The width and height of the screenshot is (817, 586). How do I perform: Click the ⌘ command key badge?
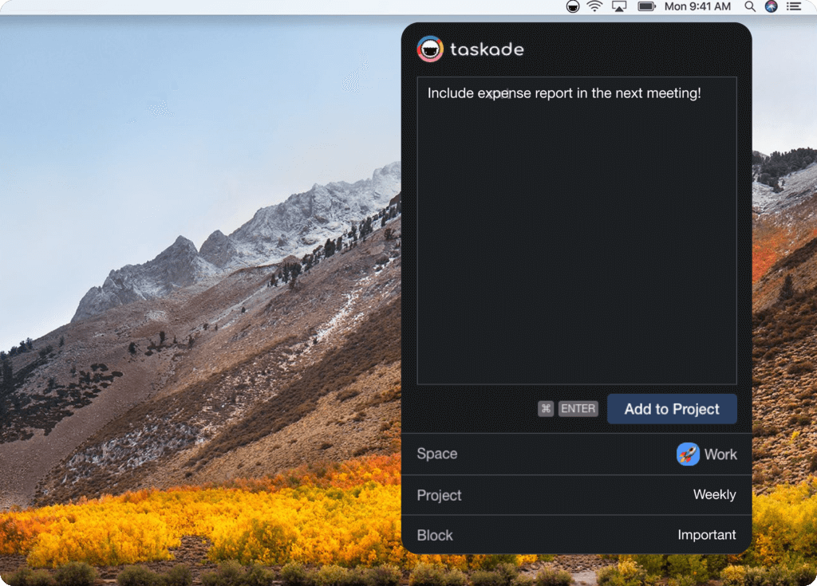pyautogui.click(x=546, y=408)
